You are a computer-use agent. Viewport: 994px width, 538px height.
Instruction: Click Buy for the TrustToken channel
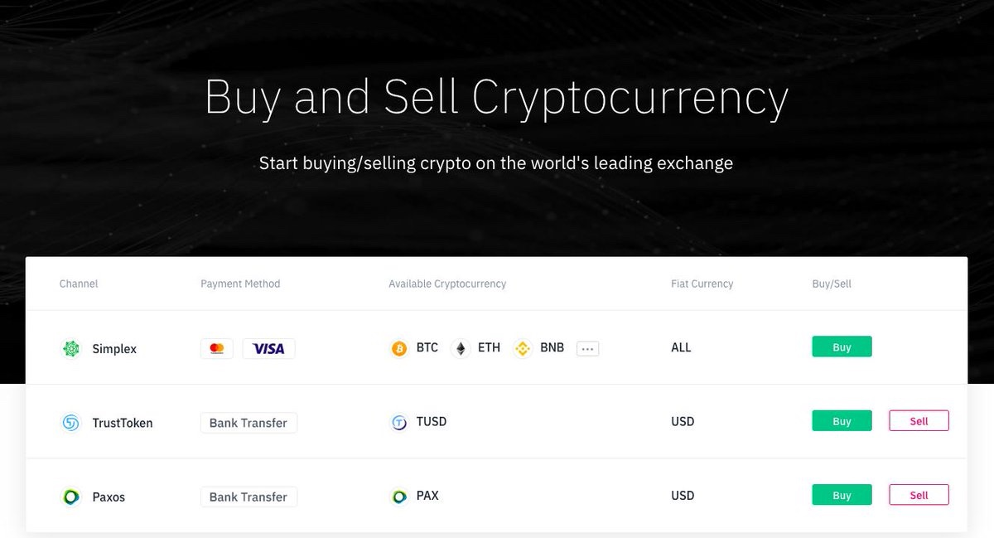pyautogui.click(x=842, y=420)
